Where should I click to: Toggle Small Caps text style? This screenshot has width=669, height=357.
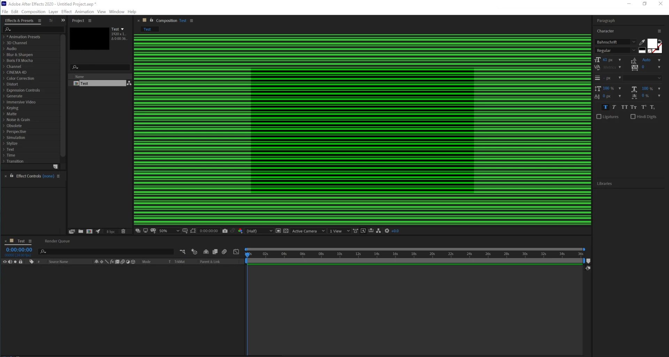[x=633, y=107]
